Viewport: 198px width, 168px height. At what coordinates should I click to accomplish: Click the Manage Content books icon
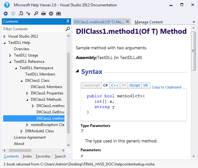tap(59, 14)
